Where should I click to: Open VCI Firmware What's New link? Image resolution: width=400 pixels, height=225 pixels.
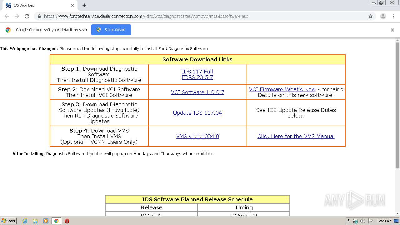(282, 89)
